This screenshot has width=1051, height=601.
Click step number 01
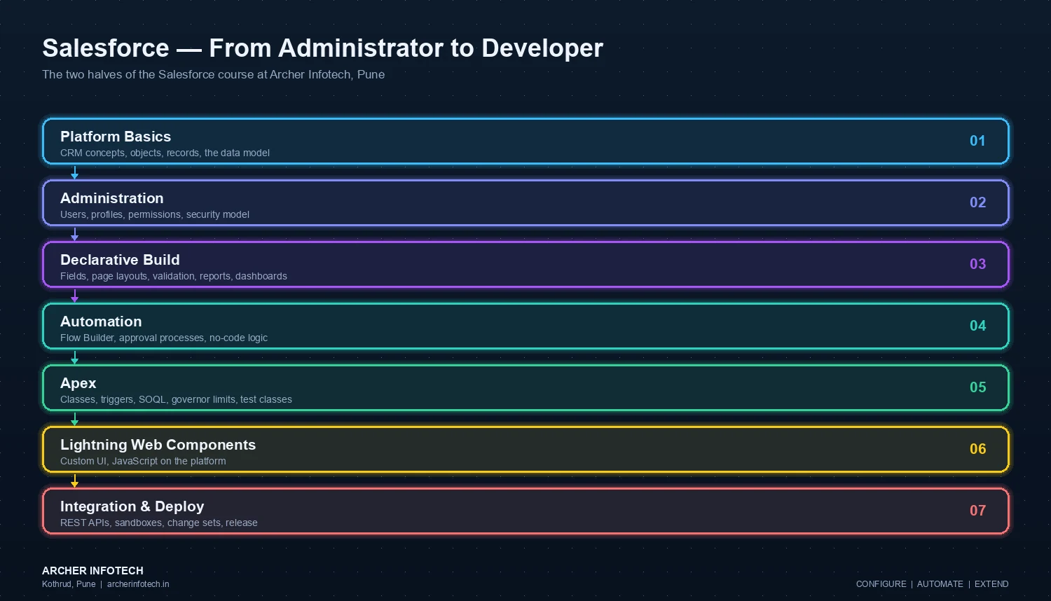point(977,141)
